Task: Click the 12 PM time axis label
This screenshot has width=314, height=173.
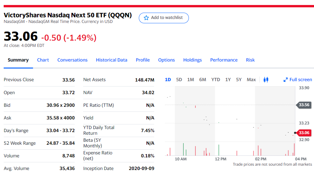Action: click(221, 159)
